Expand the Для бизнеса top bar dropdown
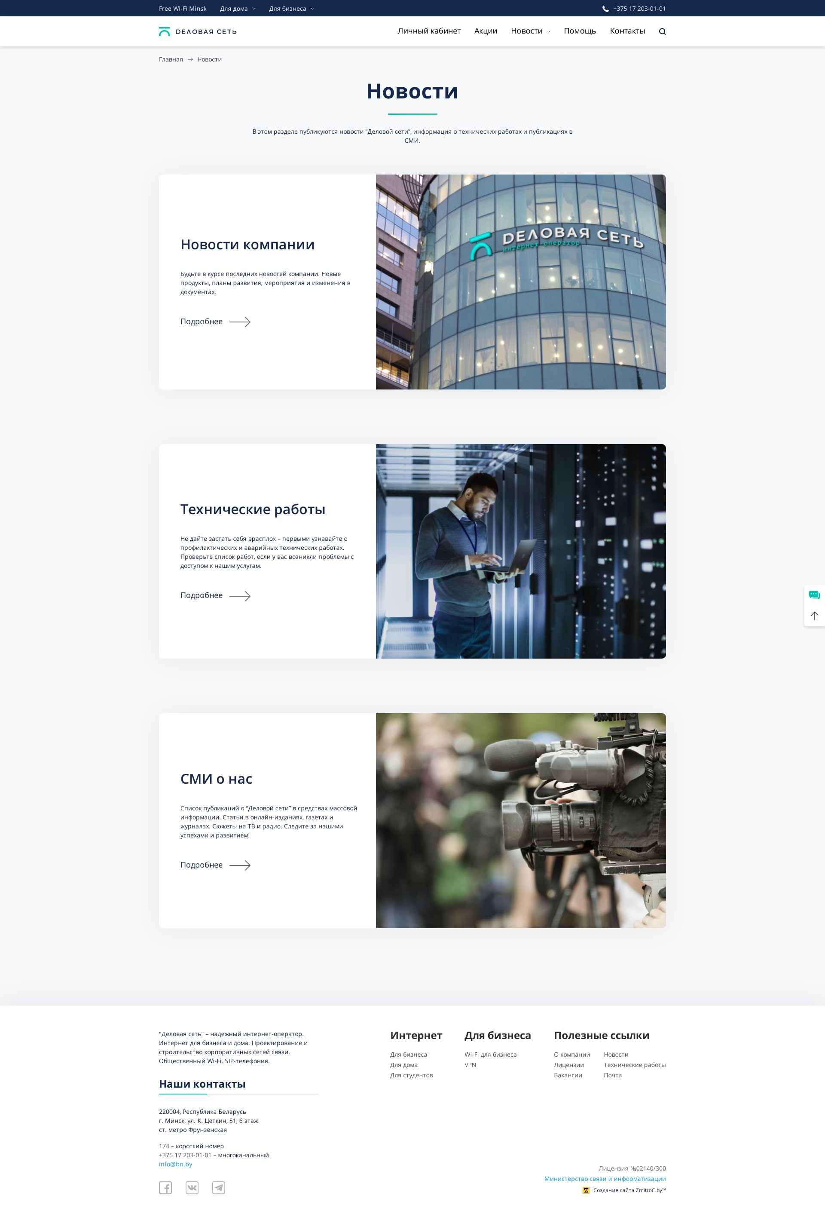 point(291,9)
